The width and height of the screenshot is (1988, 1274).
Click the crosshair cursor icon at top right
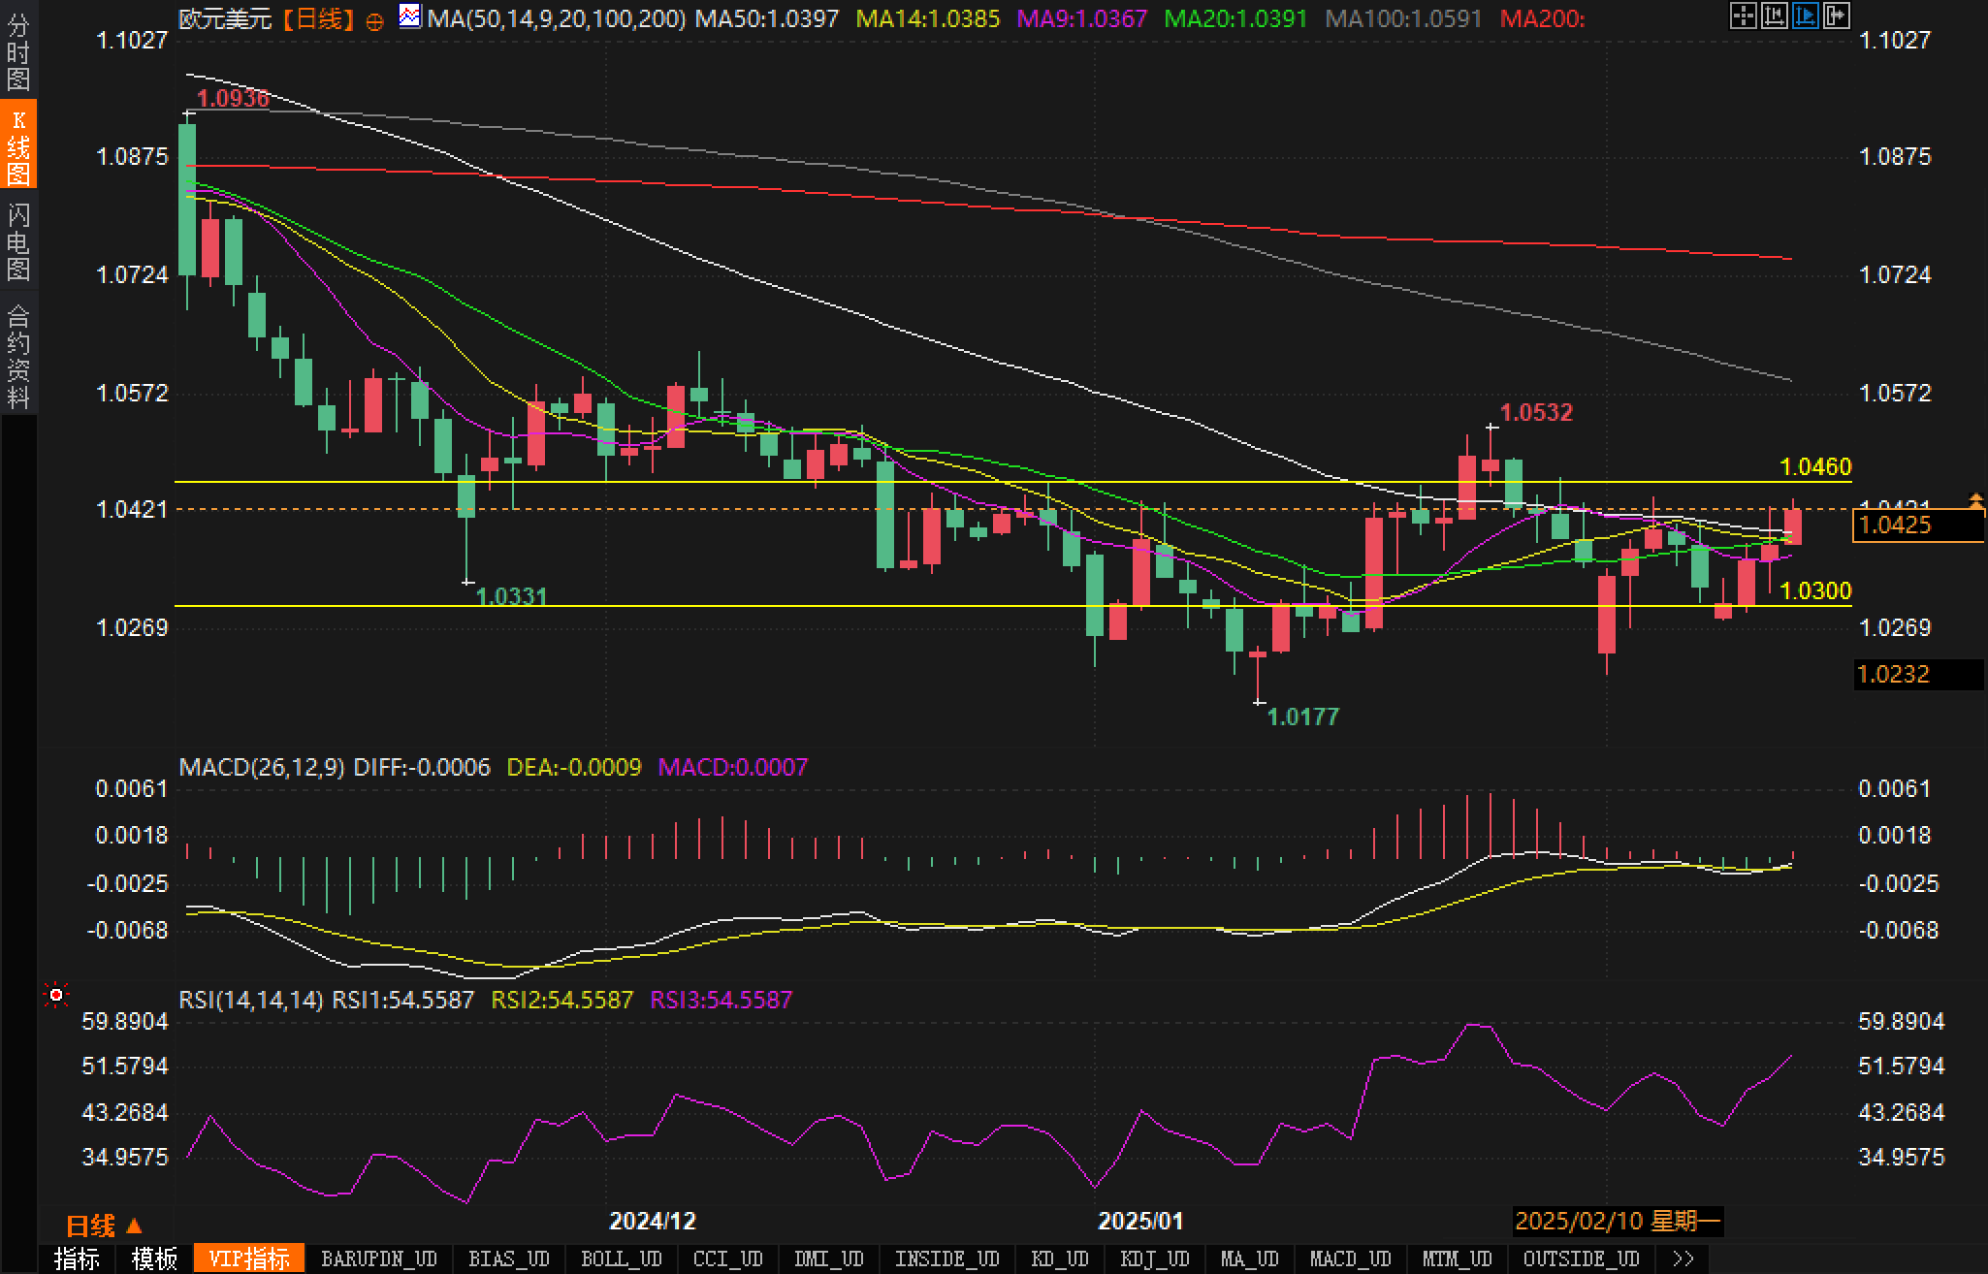tap(1743, 16)
